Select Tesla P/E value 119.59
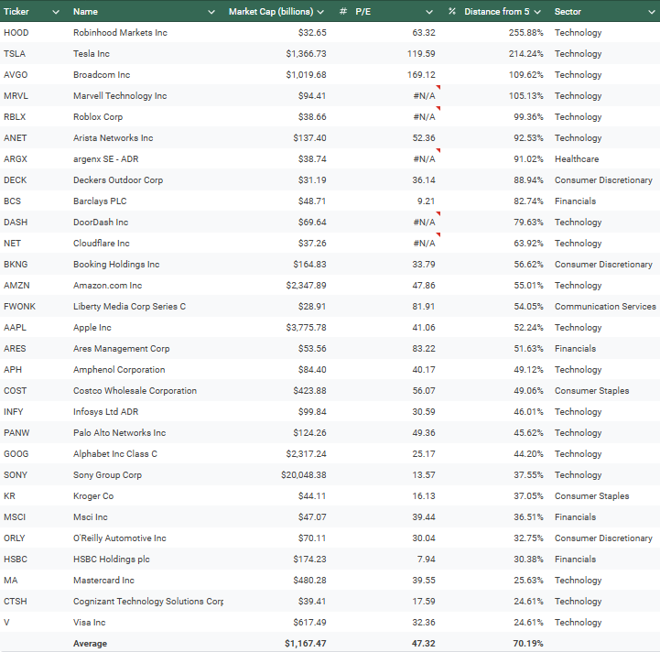The image size is (660, 652). (421, 53)
